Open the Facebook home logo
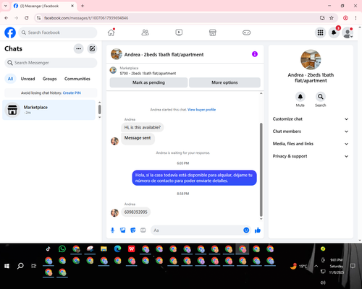362x289 pixels. [10, 33]
